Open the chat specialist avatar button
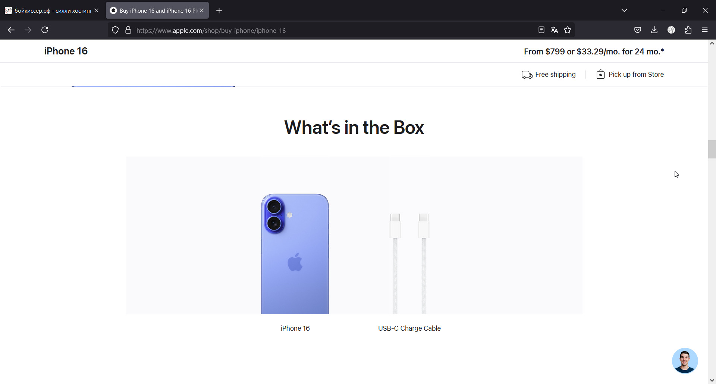 tap(685, 361)
